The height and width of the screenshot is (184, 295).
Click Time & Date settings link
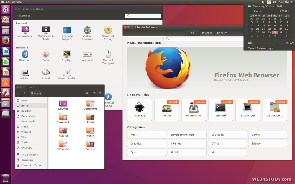pyautogui.click(x=262, y=48)
